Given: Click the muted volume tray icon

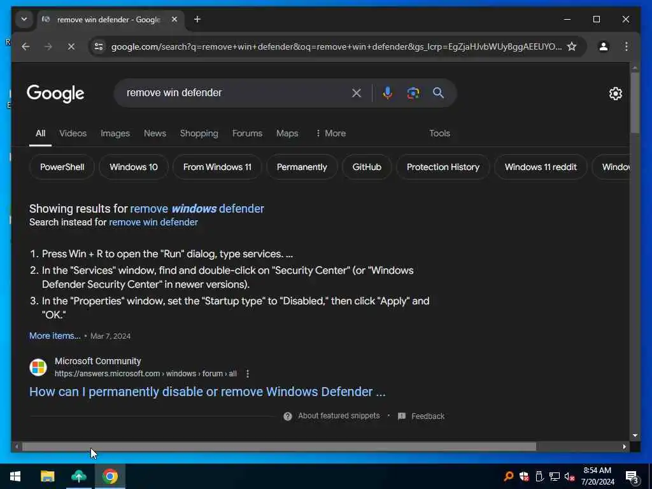Looking at the screenshot, I should pyautogui.click(x=569, y=476).
